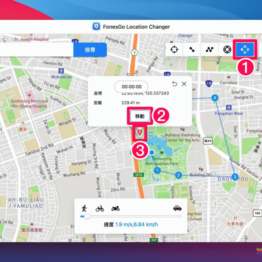This screenshot has width=262, height=262.
Task: Click the 00:00:00 timer field
Action: point(131,86)
